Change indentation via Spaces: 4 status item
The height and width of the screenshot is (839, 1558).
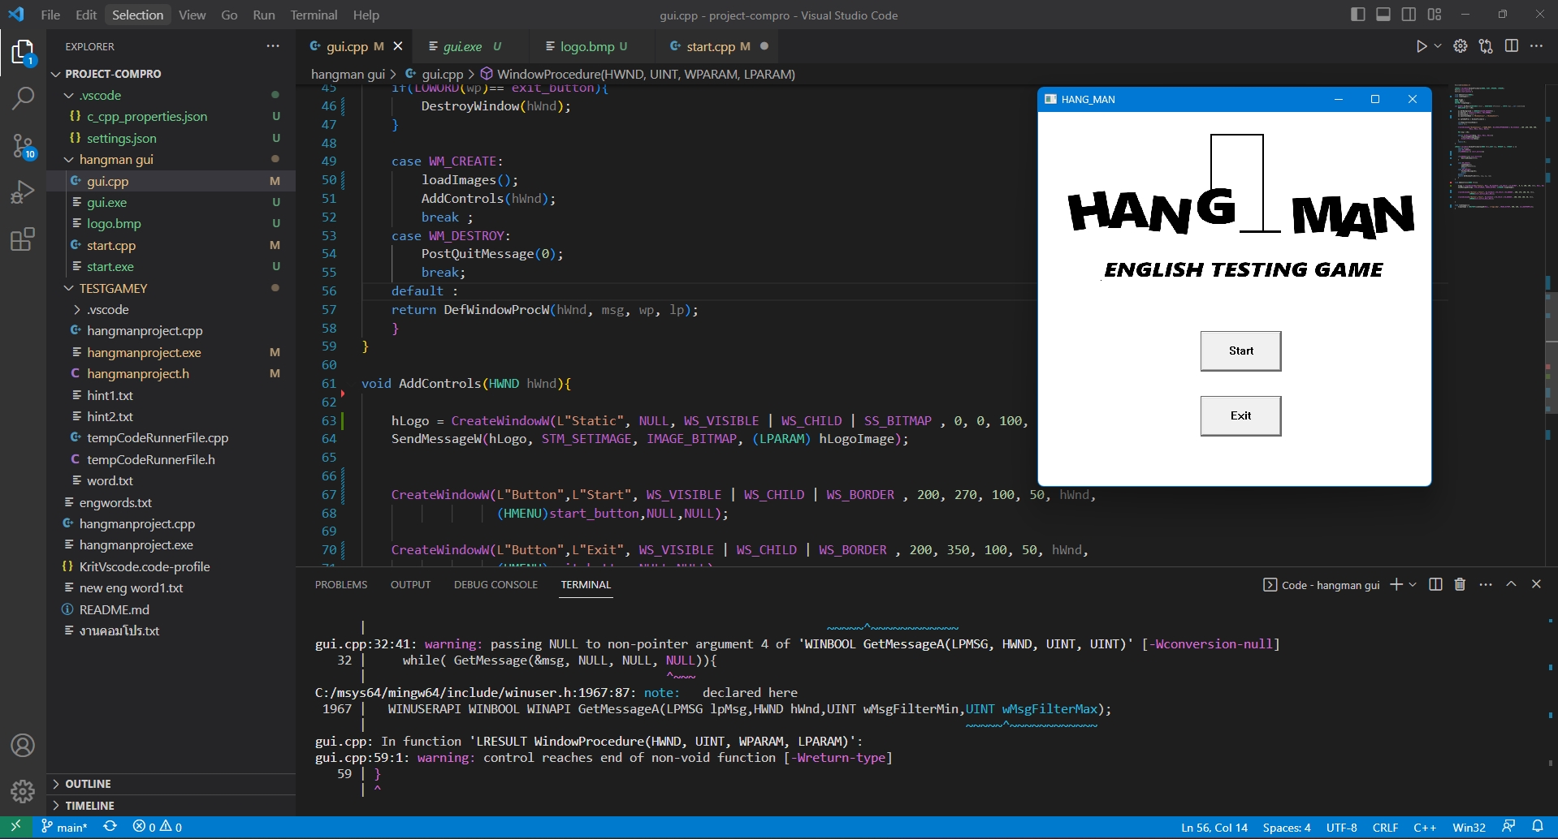click(1287, 827)
